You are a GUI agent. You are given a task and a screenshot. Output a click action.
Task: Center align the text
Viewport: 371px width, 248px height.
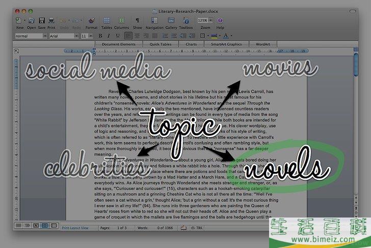137,36
